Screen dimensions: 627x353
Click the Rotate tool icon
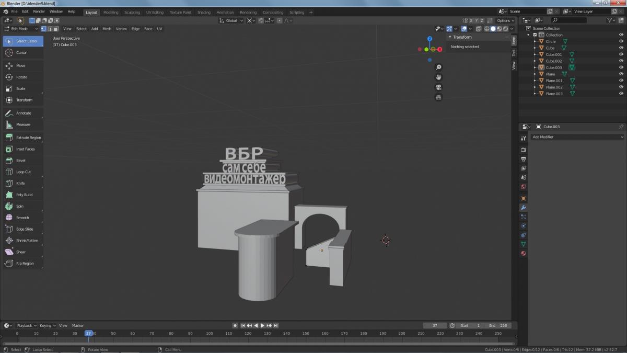coord(9,77)
